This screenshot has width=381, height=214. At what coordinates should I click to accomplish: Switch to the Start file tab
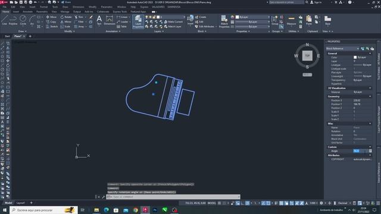click(x=7, y=36)
